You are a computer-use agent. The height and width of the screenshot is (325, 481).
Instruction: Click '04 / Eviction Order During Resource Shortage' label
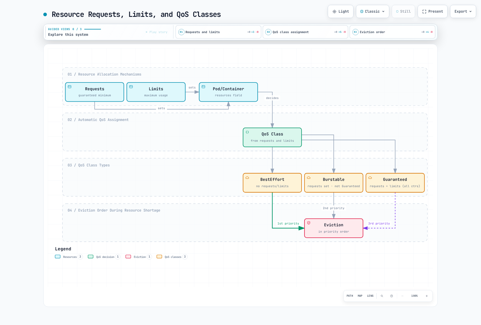point(114,210)
